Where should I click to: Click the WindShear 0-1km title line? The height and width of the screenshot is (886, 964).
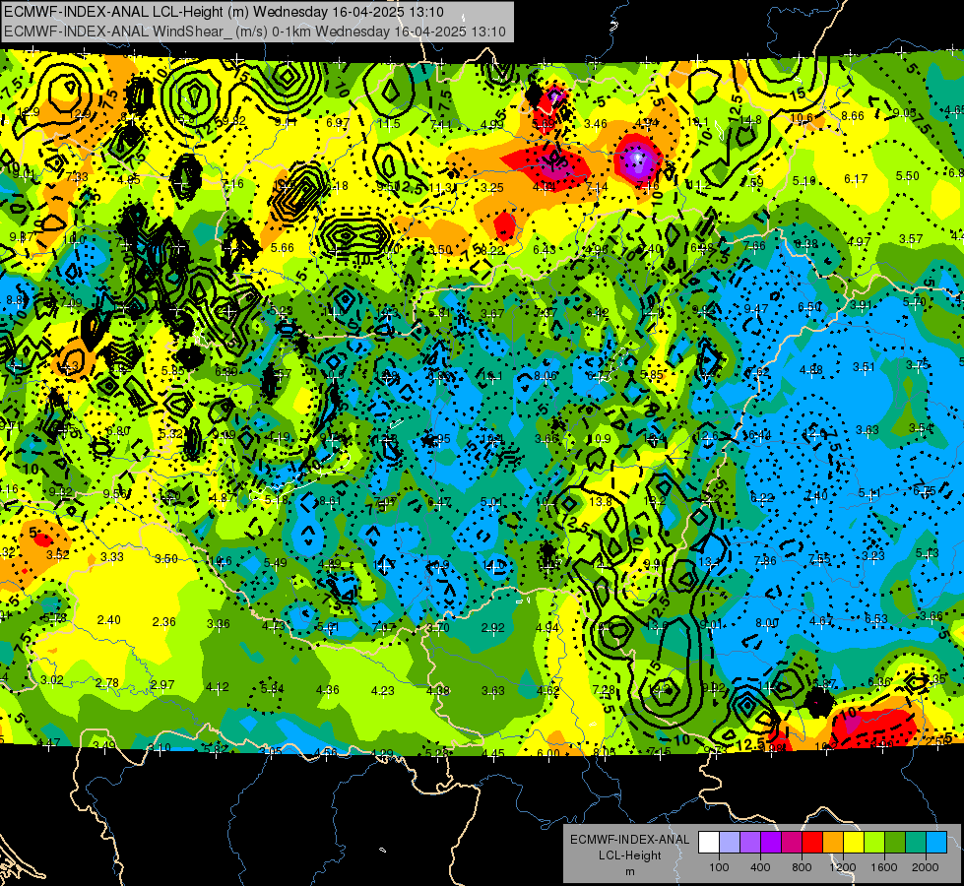pos(254,32)
